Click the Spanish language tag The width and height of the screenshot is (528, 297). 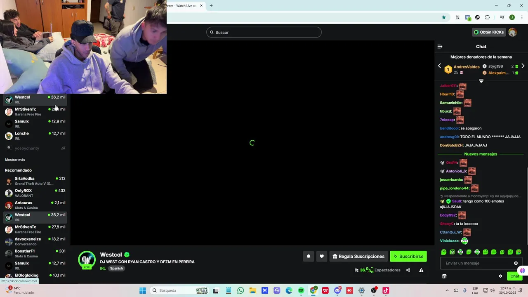(x=116, y=268)
